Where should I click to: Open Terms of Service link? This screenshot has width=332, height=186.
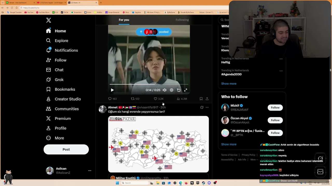pos(229,155)
